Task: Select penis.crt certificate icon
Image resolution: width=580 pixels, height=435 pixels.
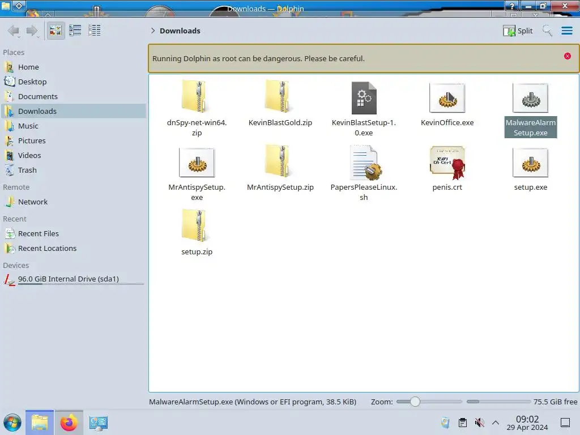Action: click(447, 163)
